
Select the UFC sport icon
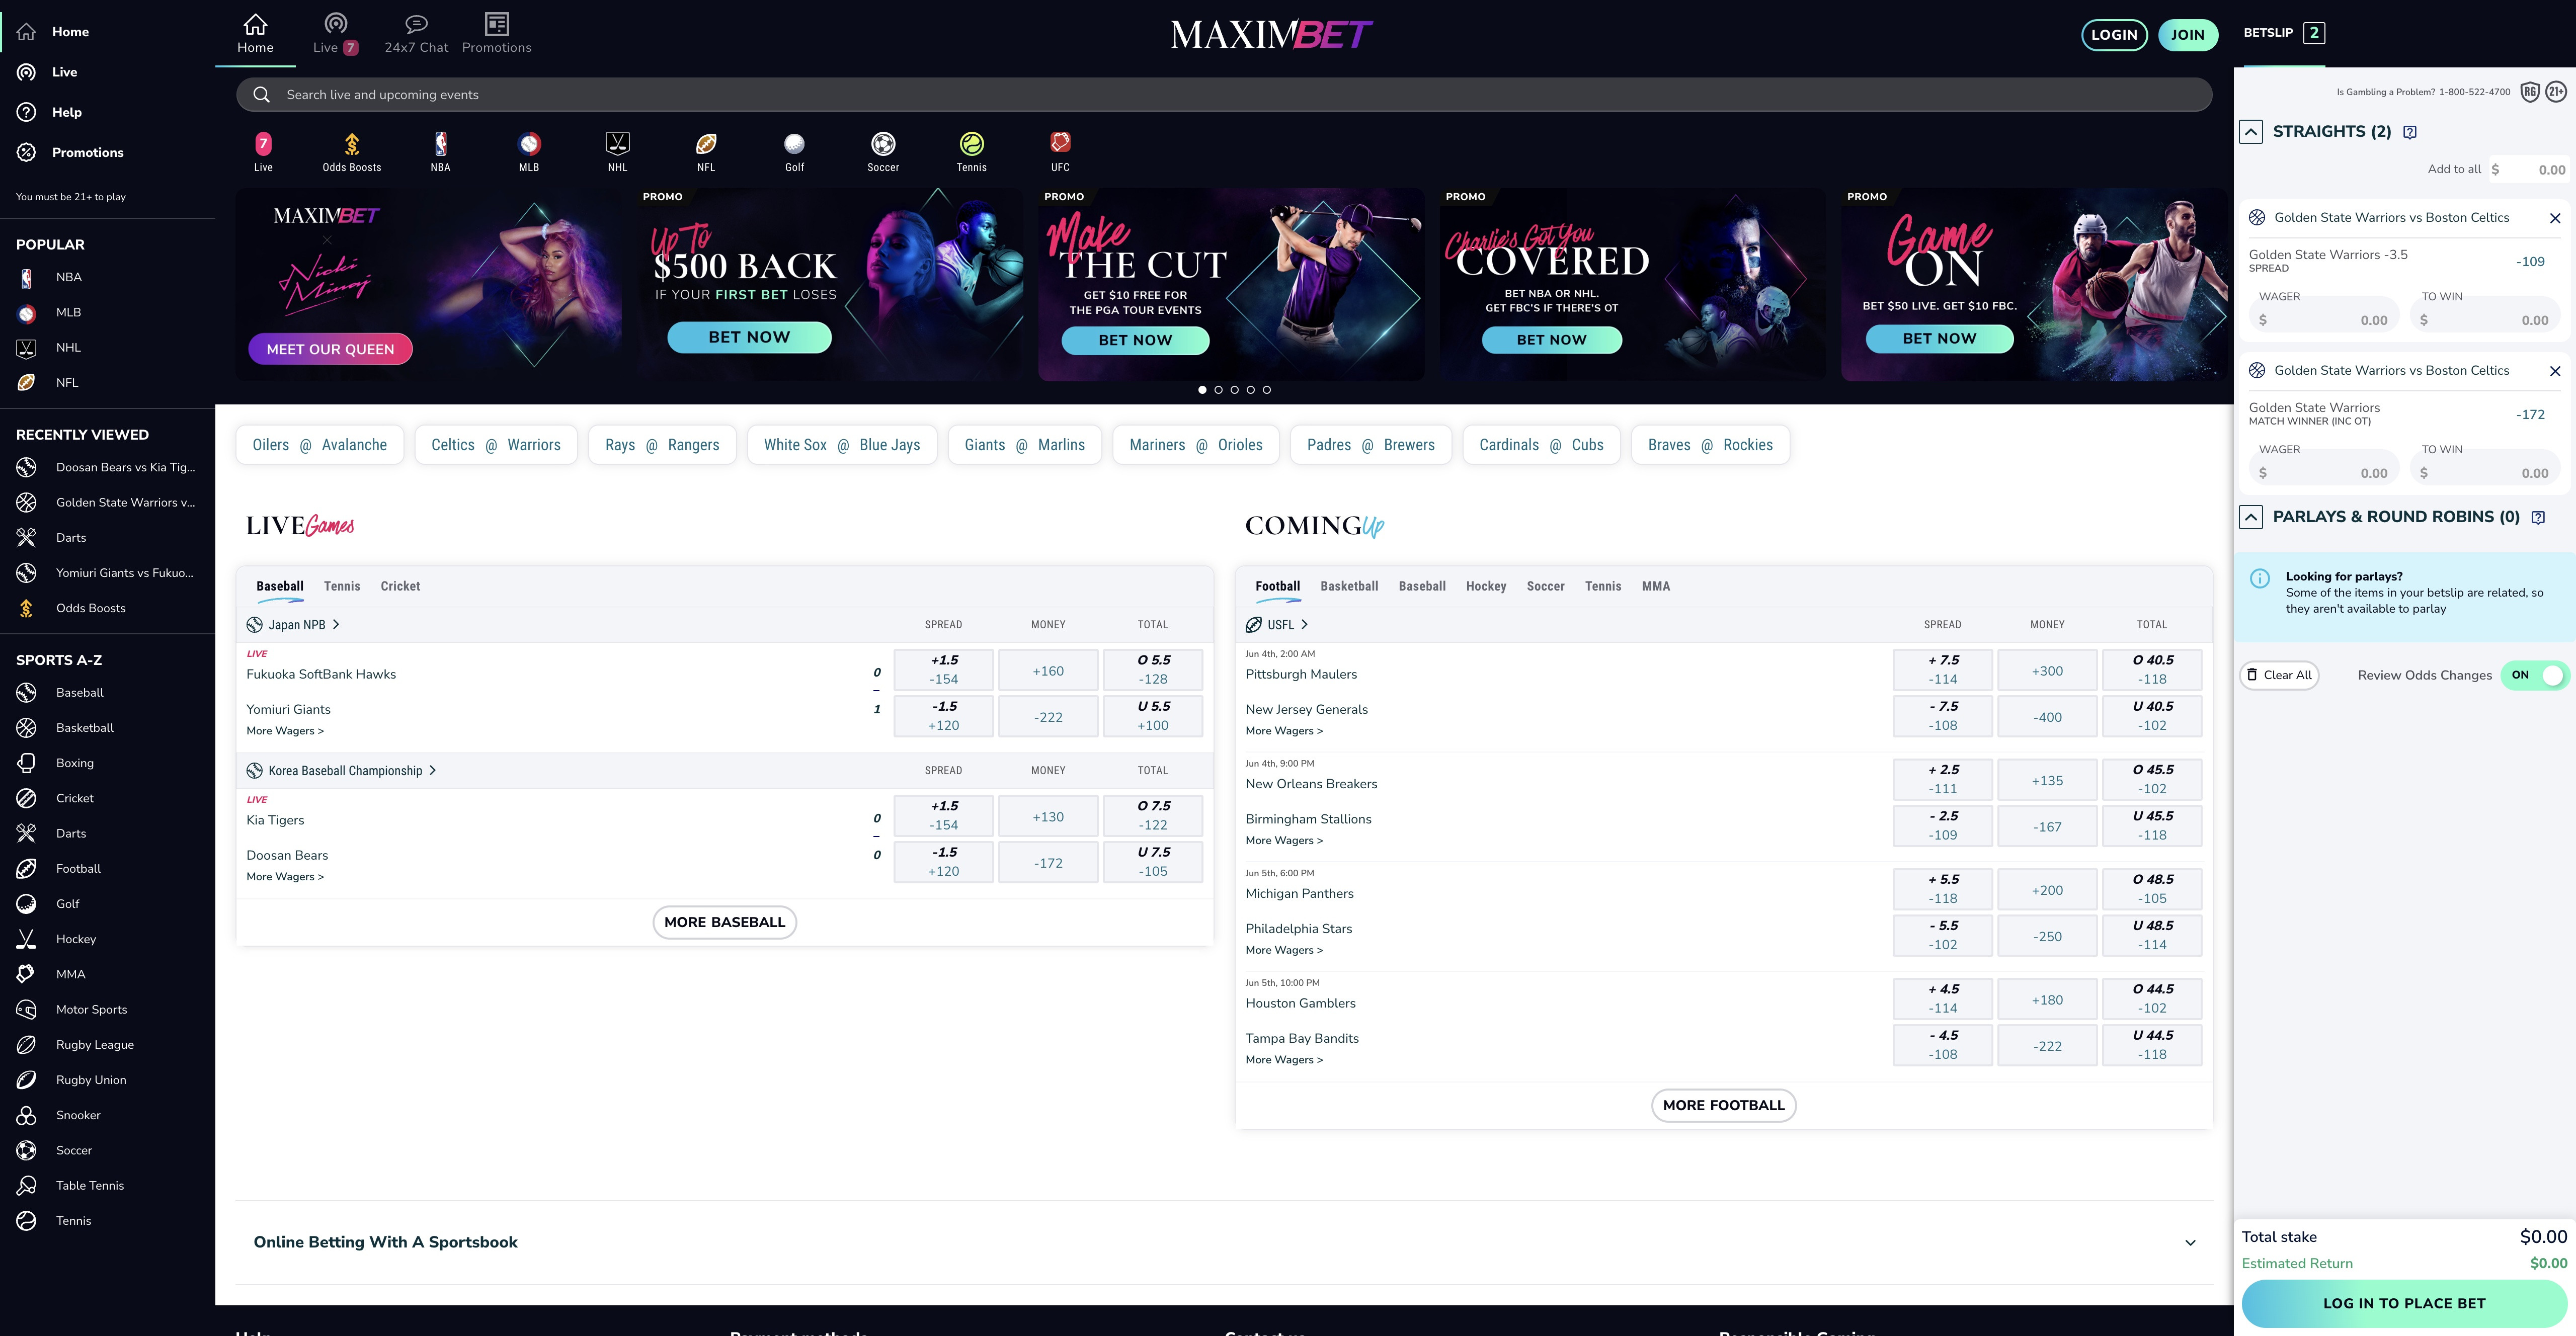[1060, 144]
